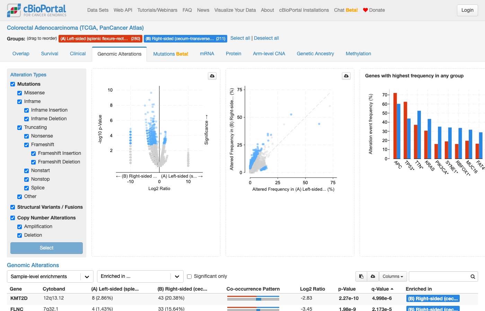The height and width of the screenshot is (311, 485).
Task: Toggle group (B) Right-sided blue chip
Action: click(x=185, y=39)
